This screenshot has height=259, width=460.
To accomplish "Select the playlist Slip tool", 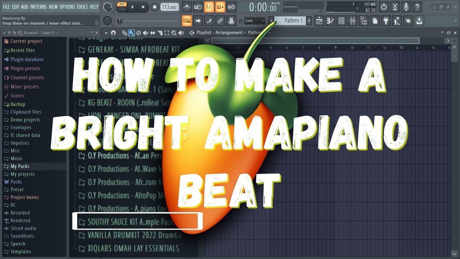I will 153,33.
